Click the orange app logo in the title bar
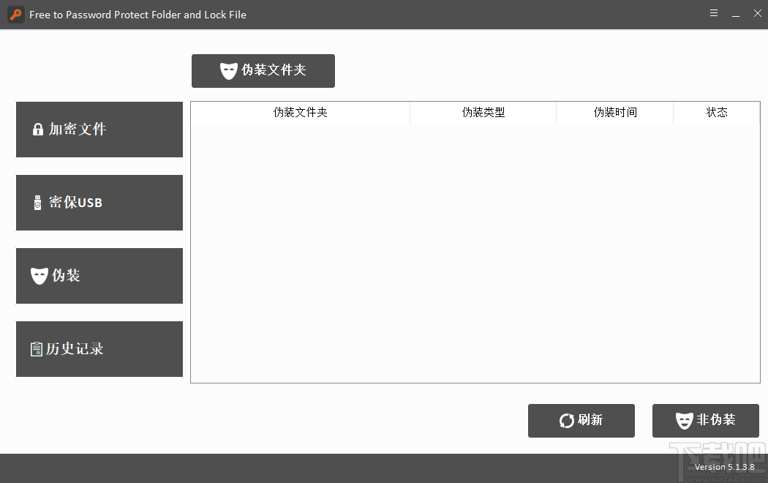The image size is (768, 483). (x=15, y=14)
